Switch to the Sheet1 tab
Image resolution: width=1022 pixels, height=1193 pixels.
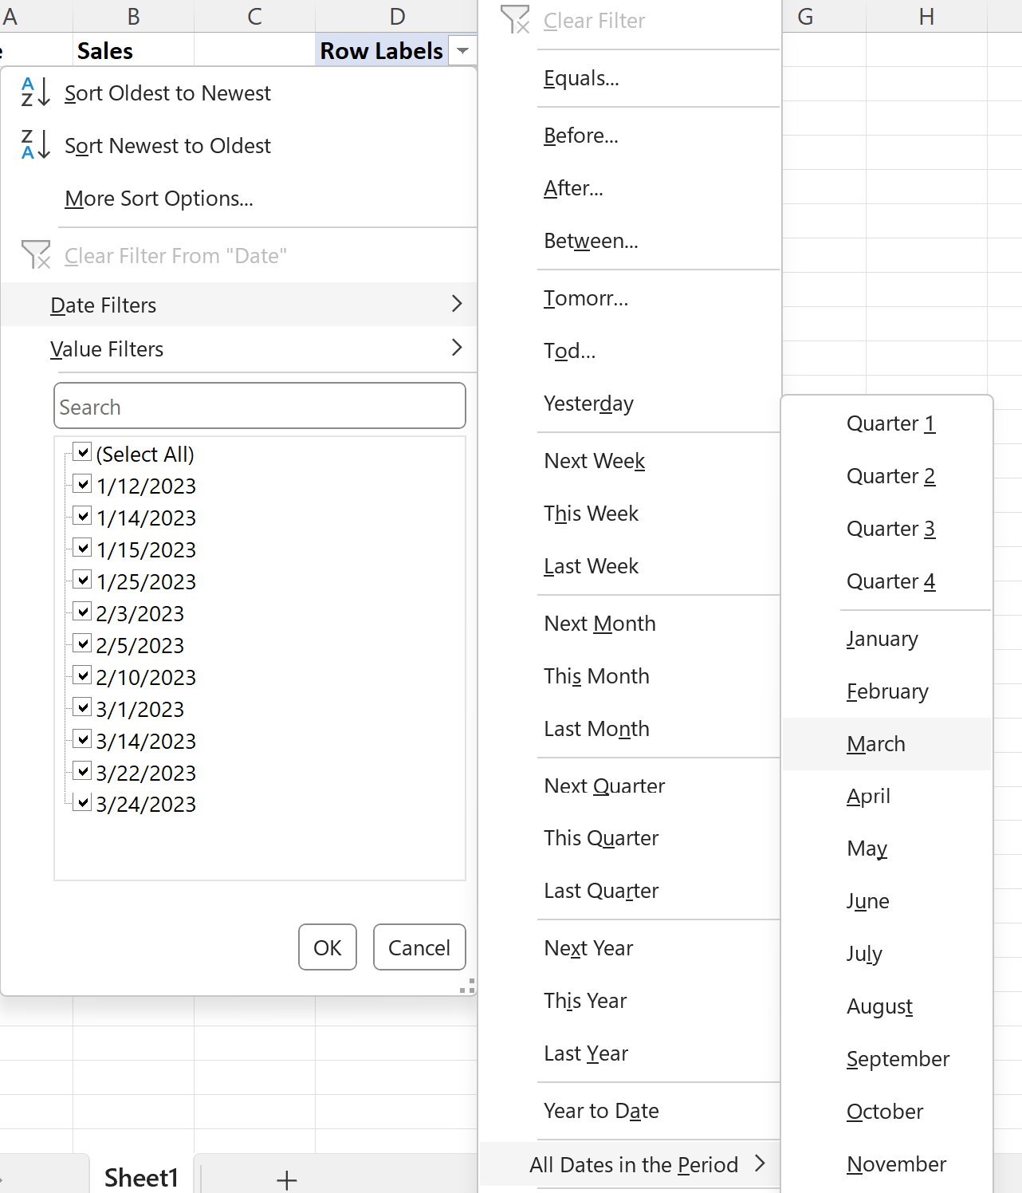coord(141,1176)
